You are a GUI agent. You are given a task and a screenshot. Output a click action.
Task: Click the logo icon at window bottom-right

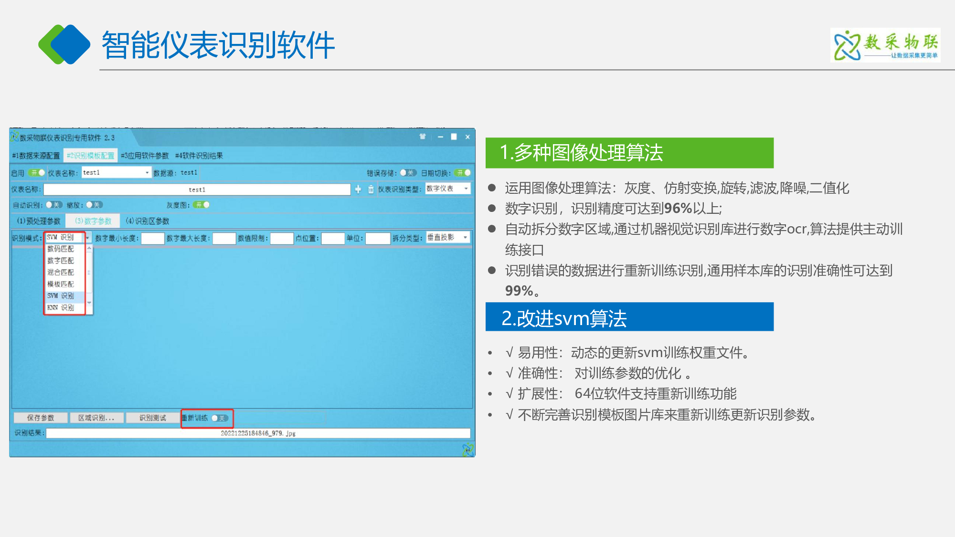467,450
